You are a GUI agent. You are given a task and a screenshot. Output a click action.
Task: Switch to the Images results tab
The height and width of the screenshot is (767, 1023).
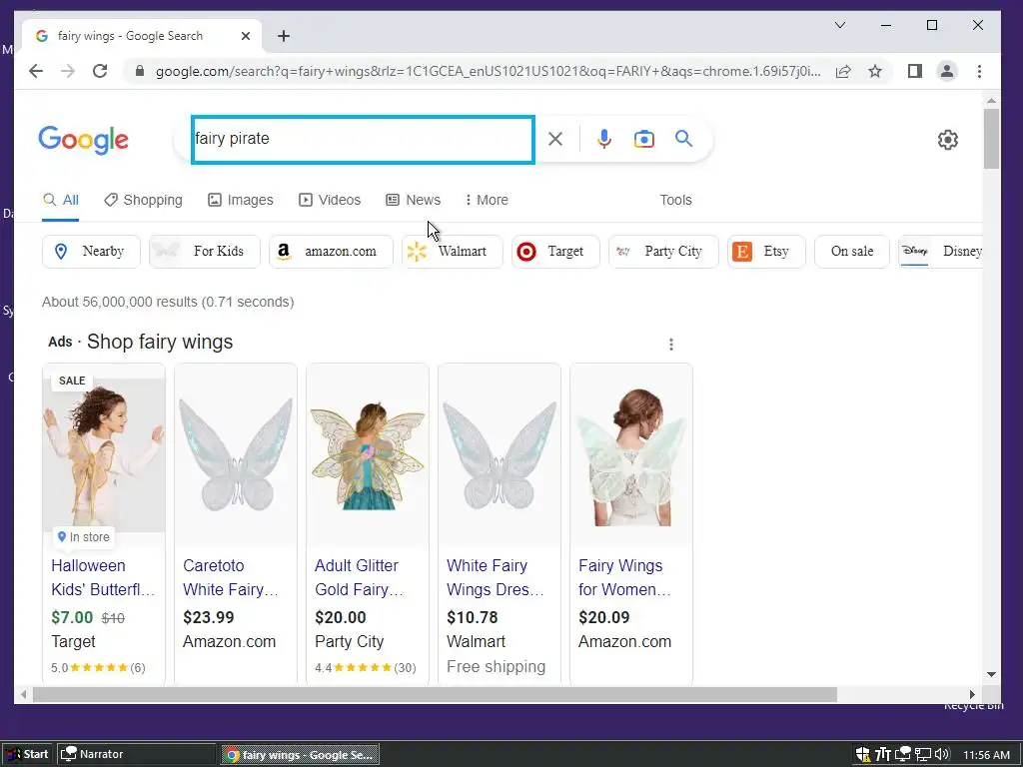240,200
